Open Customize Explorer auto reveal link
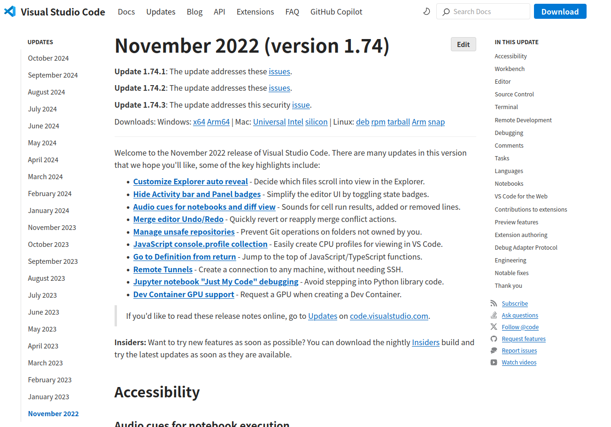Screen dimensions: 611x427 coord(191,182)
